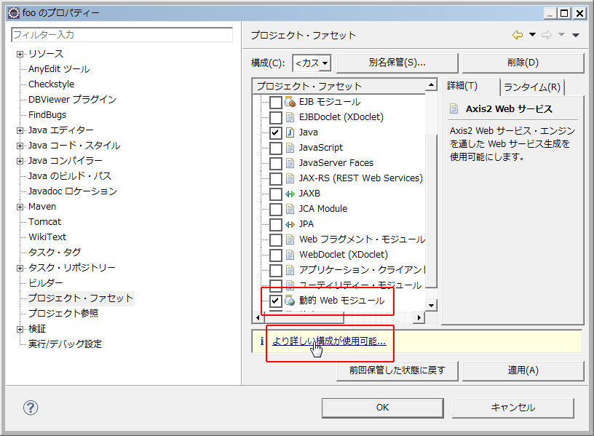Click the help question mark icon
The height and width of the screenshot is (436, 594).
(31, 408)
